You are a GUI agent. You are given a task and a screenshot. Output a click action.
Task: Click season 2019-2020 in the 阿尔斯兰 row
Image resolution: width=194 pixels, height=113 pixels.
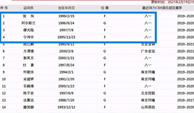186,23
